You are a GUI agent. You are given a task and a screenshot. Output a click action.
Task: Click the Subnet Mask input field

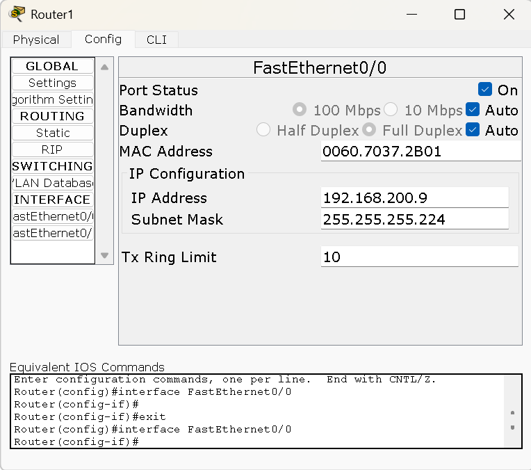click(414, 220)
